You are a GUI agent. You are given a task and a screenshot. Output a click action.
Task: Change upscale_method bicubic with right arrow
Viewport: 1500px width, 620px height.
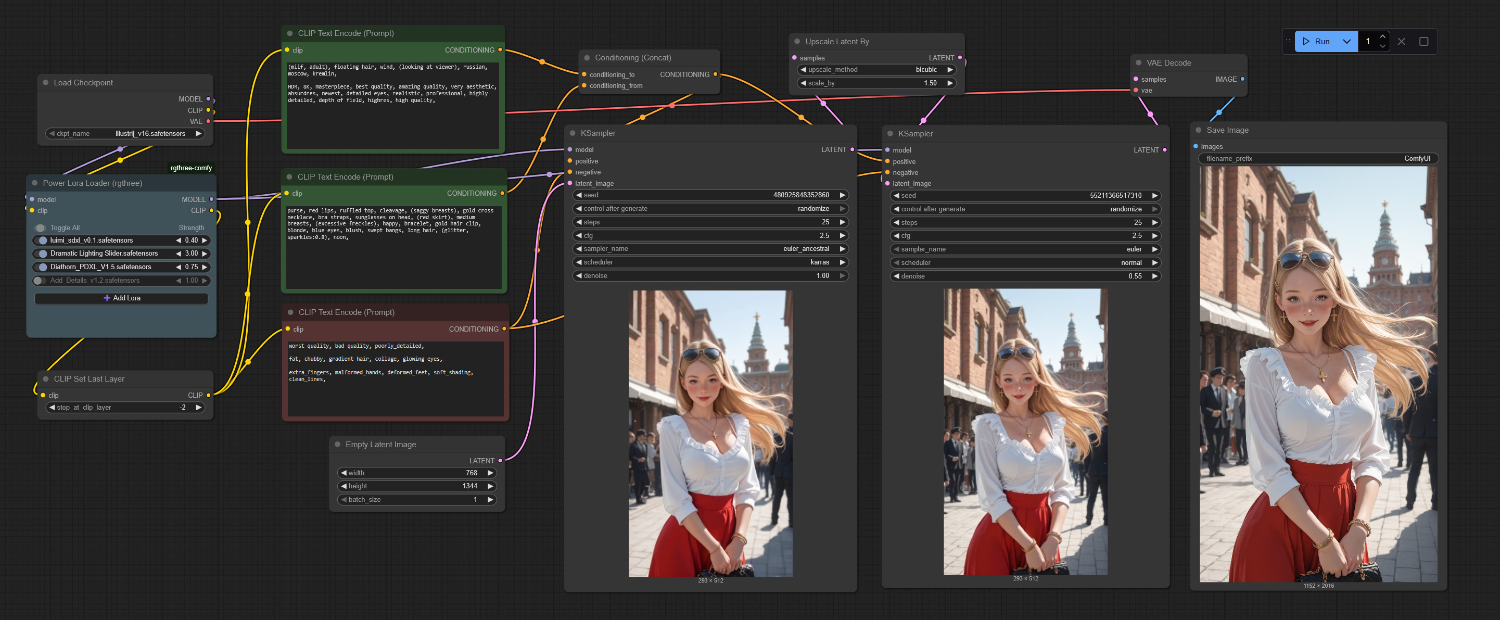pos(950,70)
